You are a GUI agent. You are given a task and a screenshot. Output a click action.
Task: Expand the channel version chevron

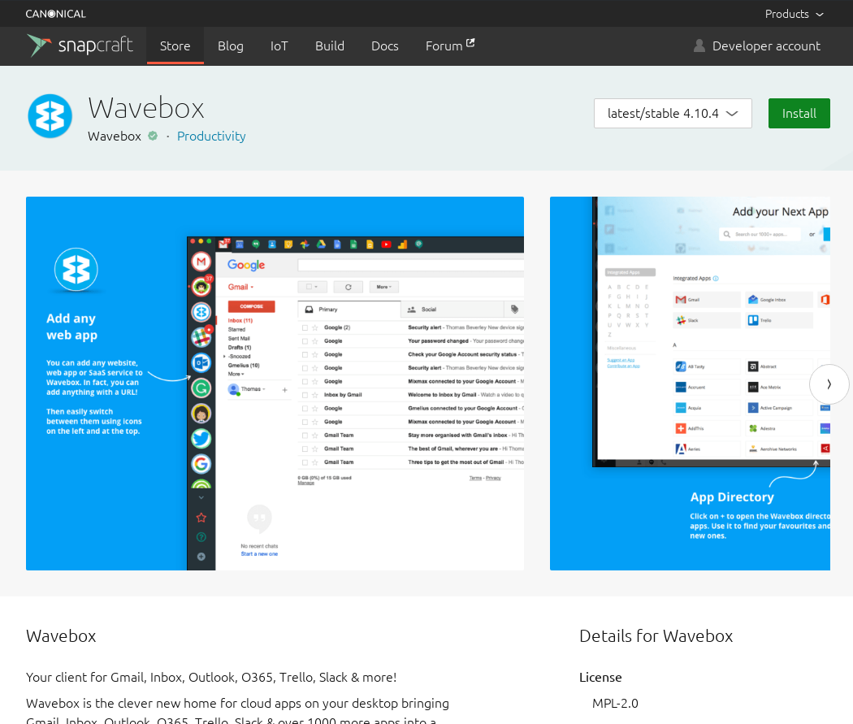click(733, 114)
